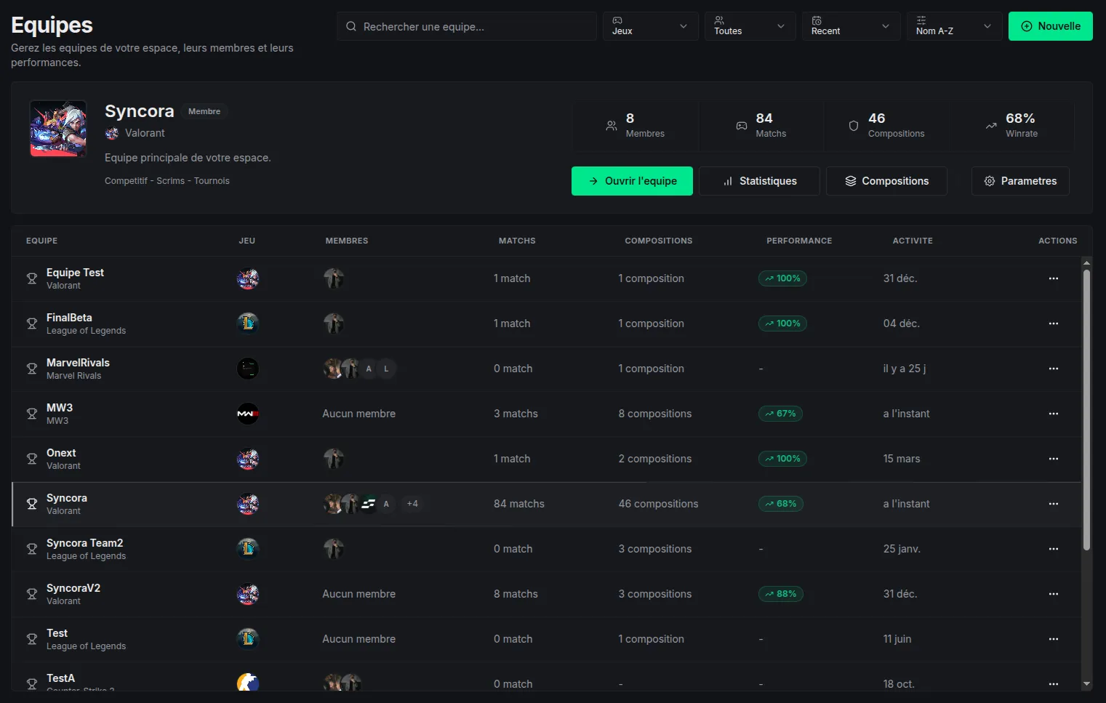The width and height of the screenshot is (1106, 703).
Task: Click the trophy icon in the Syncora table row
Action: [32, 504]
